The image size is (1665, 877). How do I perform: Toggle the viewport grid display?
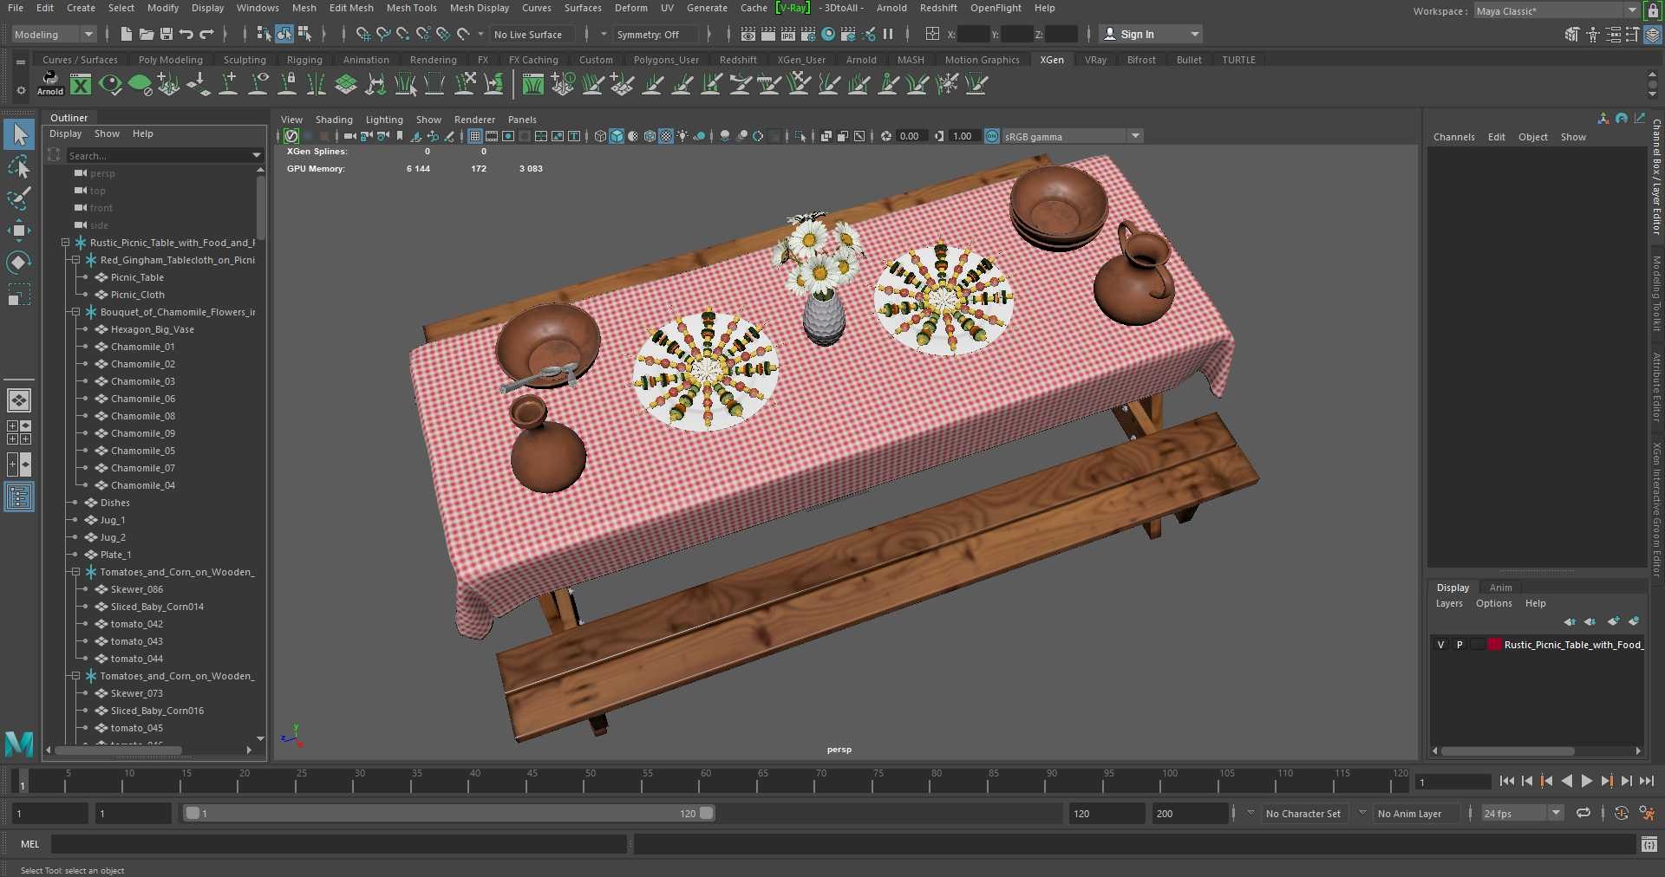click(474, 136)
